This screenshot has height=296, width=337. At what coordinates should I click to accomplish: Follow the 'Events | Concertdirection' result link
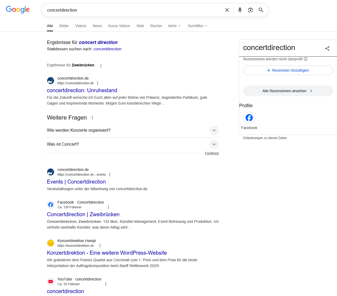coord(76,182)
